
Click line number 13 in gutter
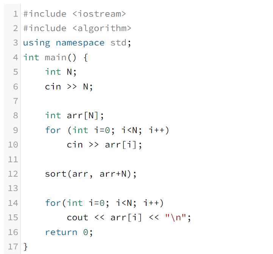coord(13,188)
